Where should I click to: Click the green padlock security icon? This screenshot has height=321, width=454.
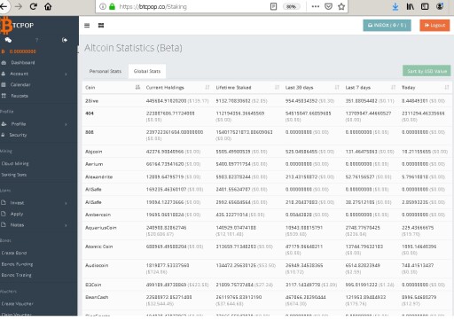pos(112,6)
